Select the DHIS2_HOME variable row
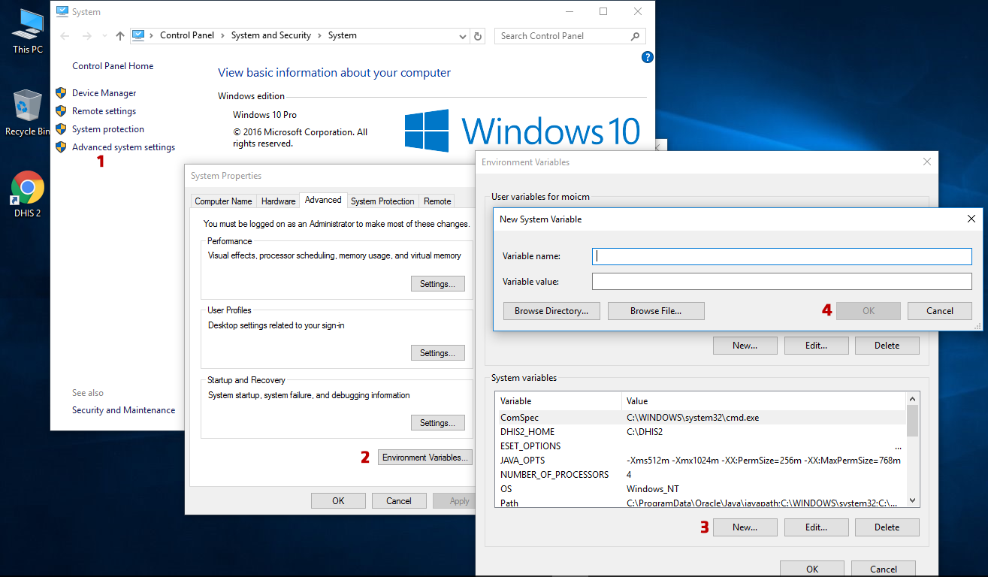This screenshot has height=577, width=988. (700, 432)
